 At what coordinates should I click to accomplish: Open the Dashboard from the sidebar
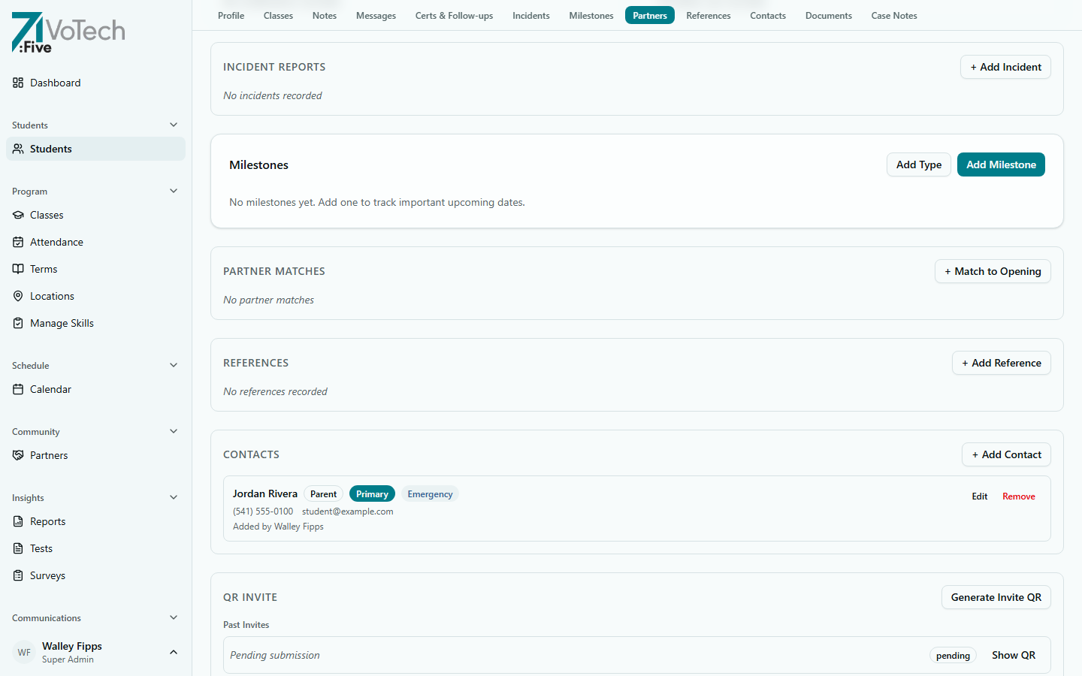18,83
